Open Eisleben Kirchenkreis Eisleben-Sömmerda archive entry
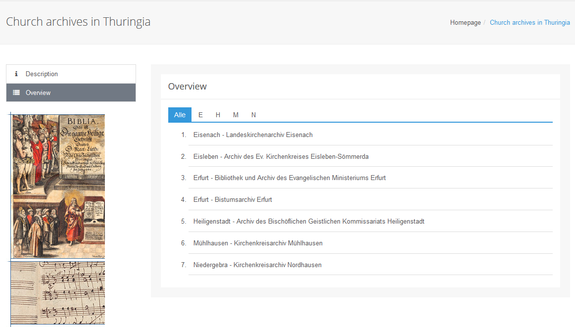This screenshot has height=327, width=575. tap(281, 156)
